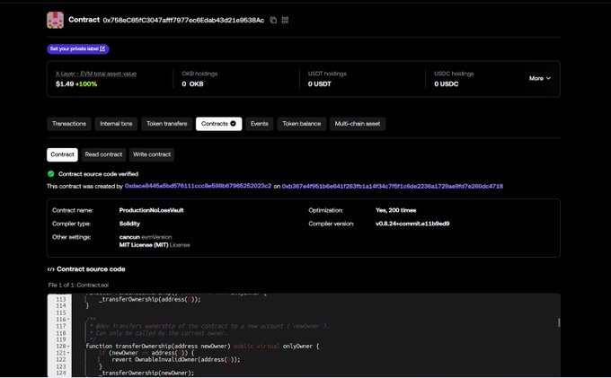Image resolution: width=611 pixels, height=378 pixels.
Task: Click line number 124 in code gutter
Action: coord(61,373)
